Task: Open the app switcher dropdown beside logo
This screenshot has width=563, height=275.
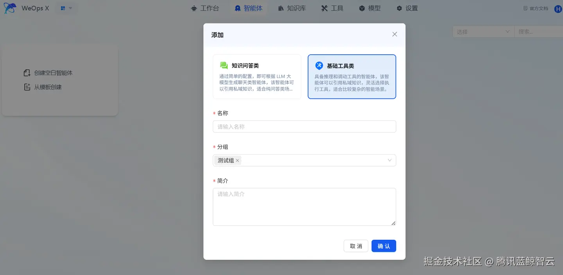Action: pos(66,8)
